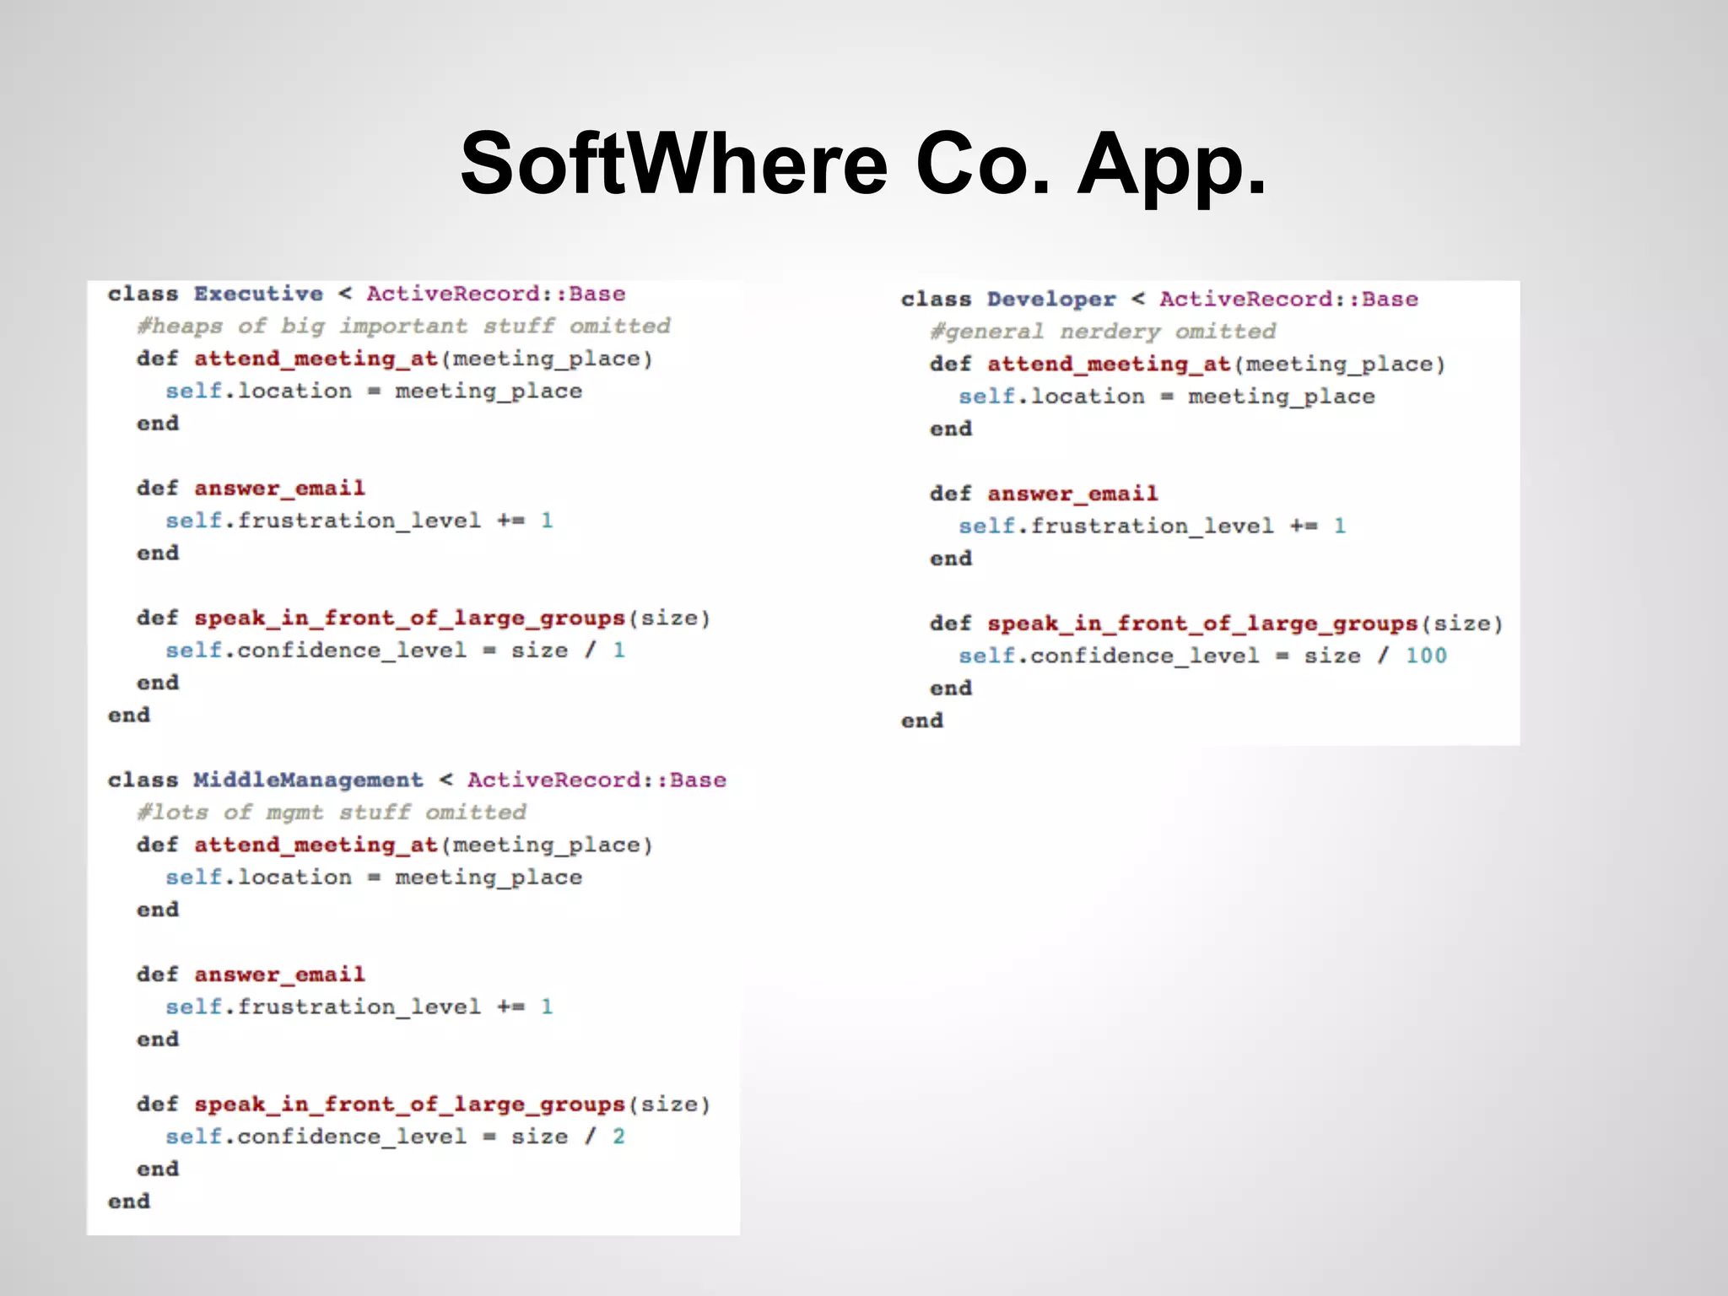Select the comment '#lots of mgmt stuff omitted'
The image size is (1728, 1296).
click(332, 813)
